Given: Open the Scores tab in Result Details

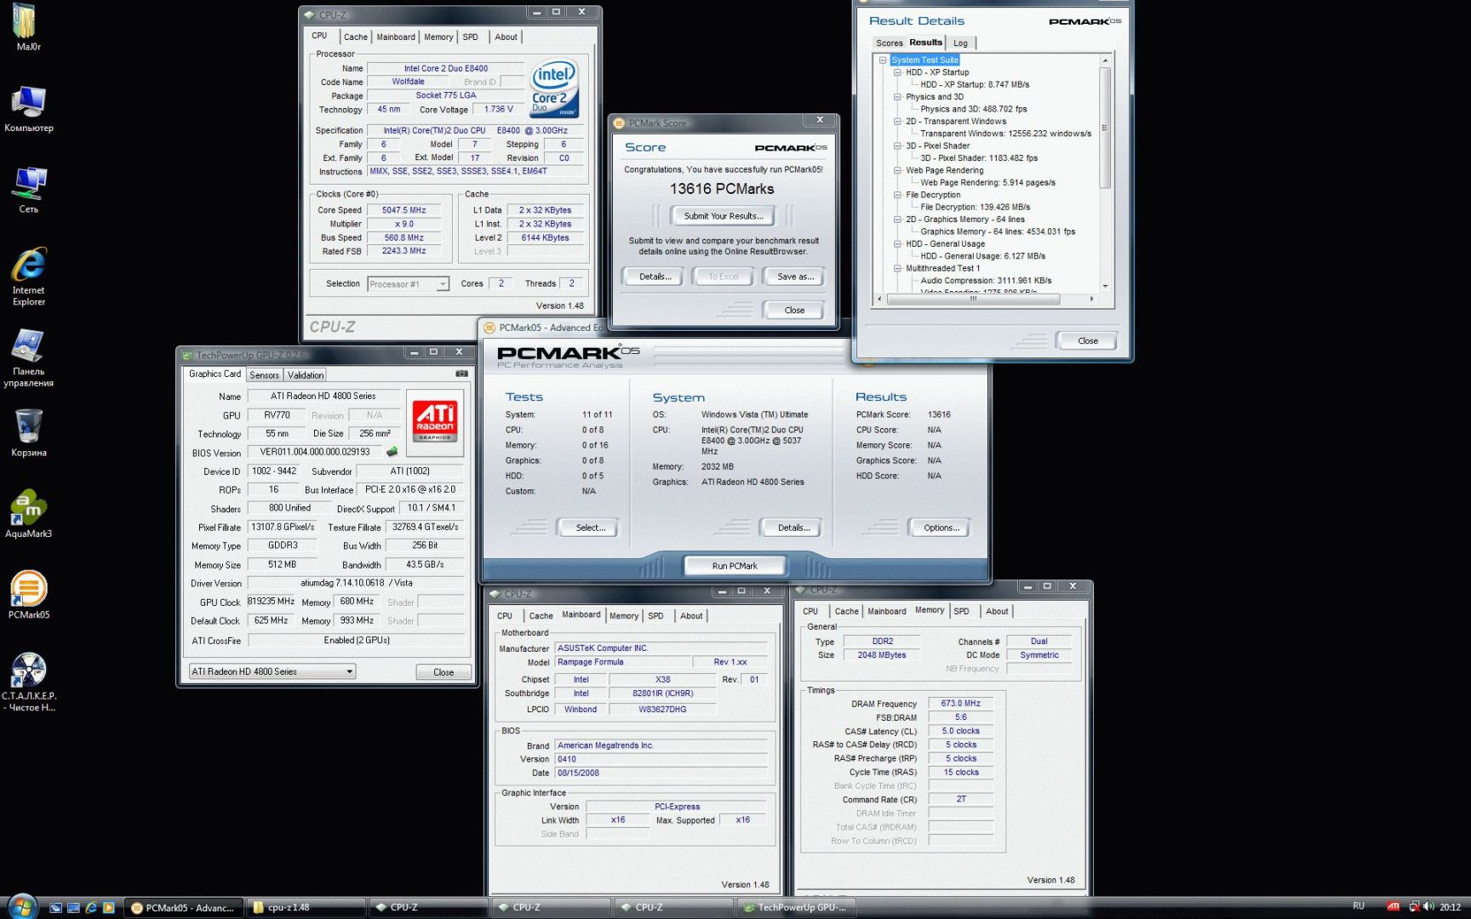Looking at the screenshot, I should tap(890, 43).
